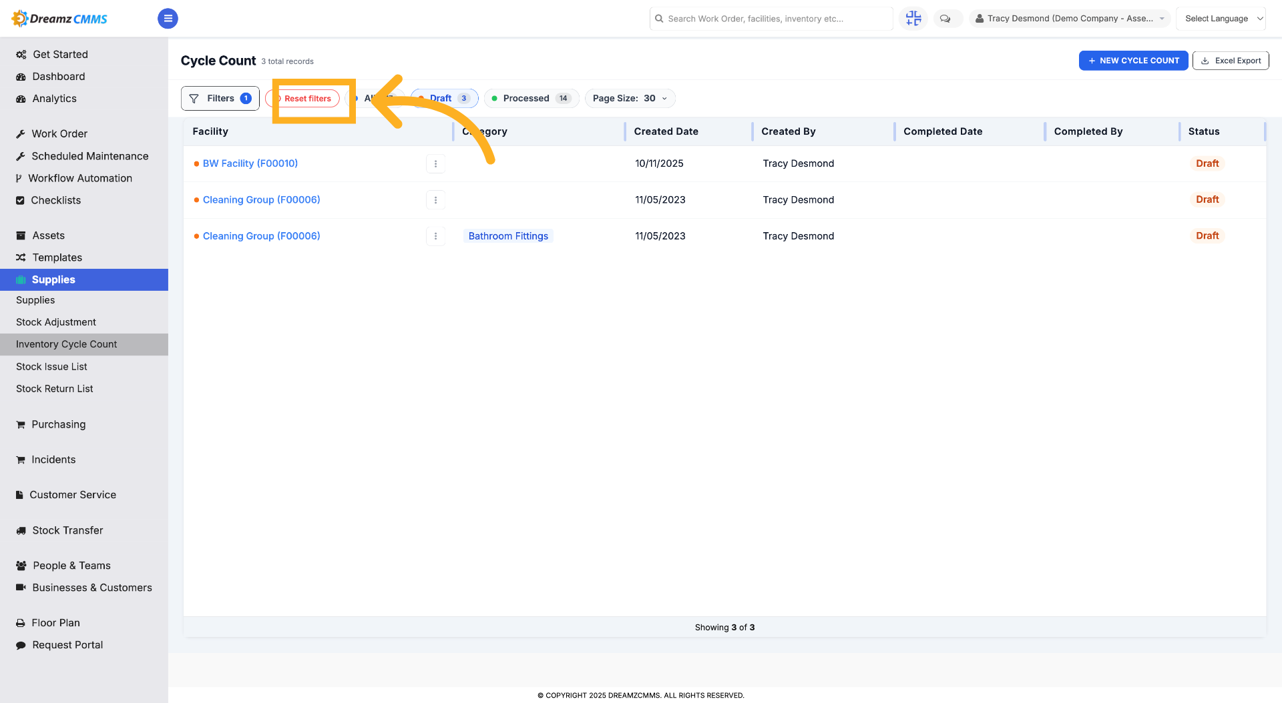The image size is (1282, 703).
Task: Open the Select Language dropdown
Action: click(x=1221, y=19)
